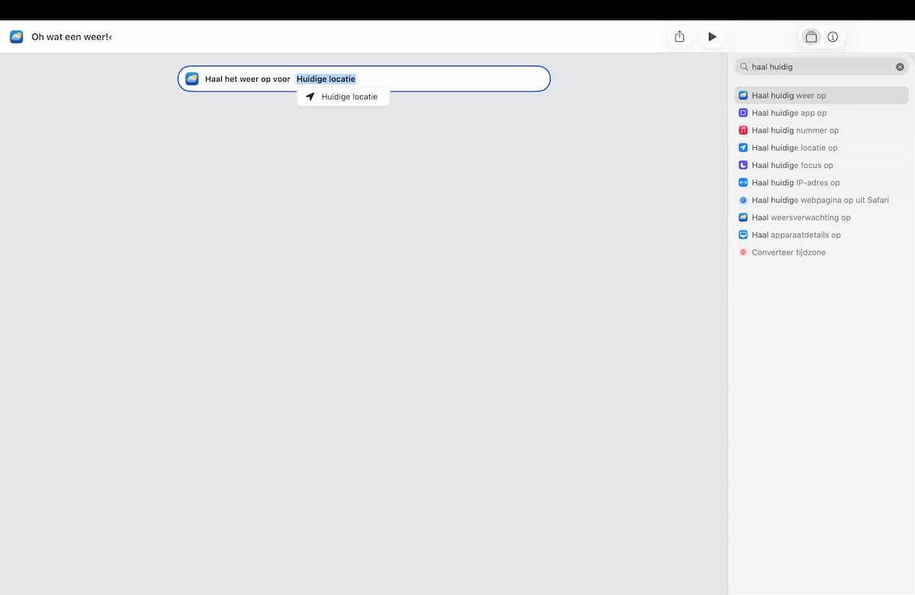
Task: Click the shortcut's weather icon in title
Action: pos(16,37)
